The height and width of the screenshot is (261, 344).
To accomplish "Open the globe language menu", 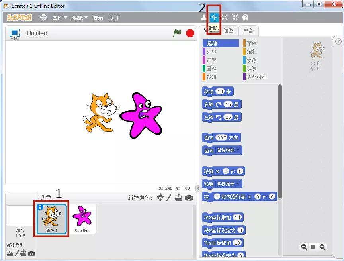I will point(43,18).
